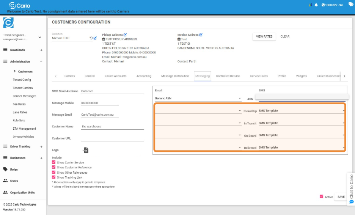Click the Users people icon in sidebar
This screenshot has height=215, width=355.
point(5,181)
